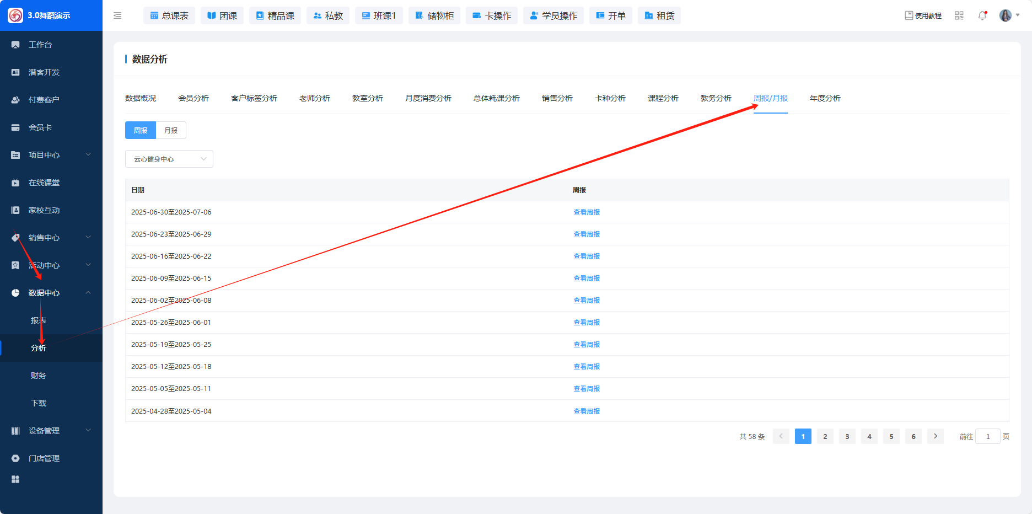
Task: Switch to the 月报 monthly report toggle
Action: [x=171, y=131]
